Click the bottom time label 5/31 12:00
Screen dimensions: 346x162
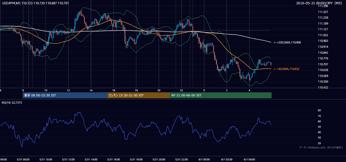coord(68,159)
